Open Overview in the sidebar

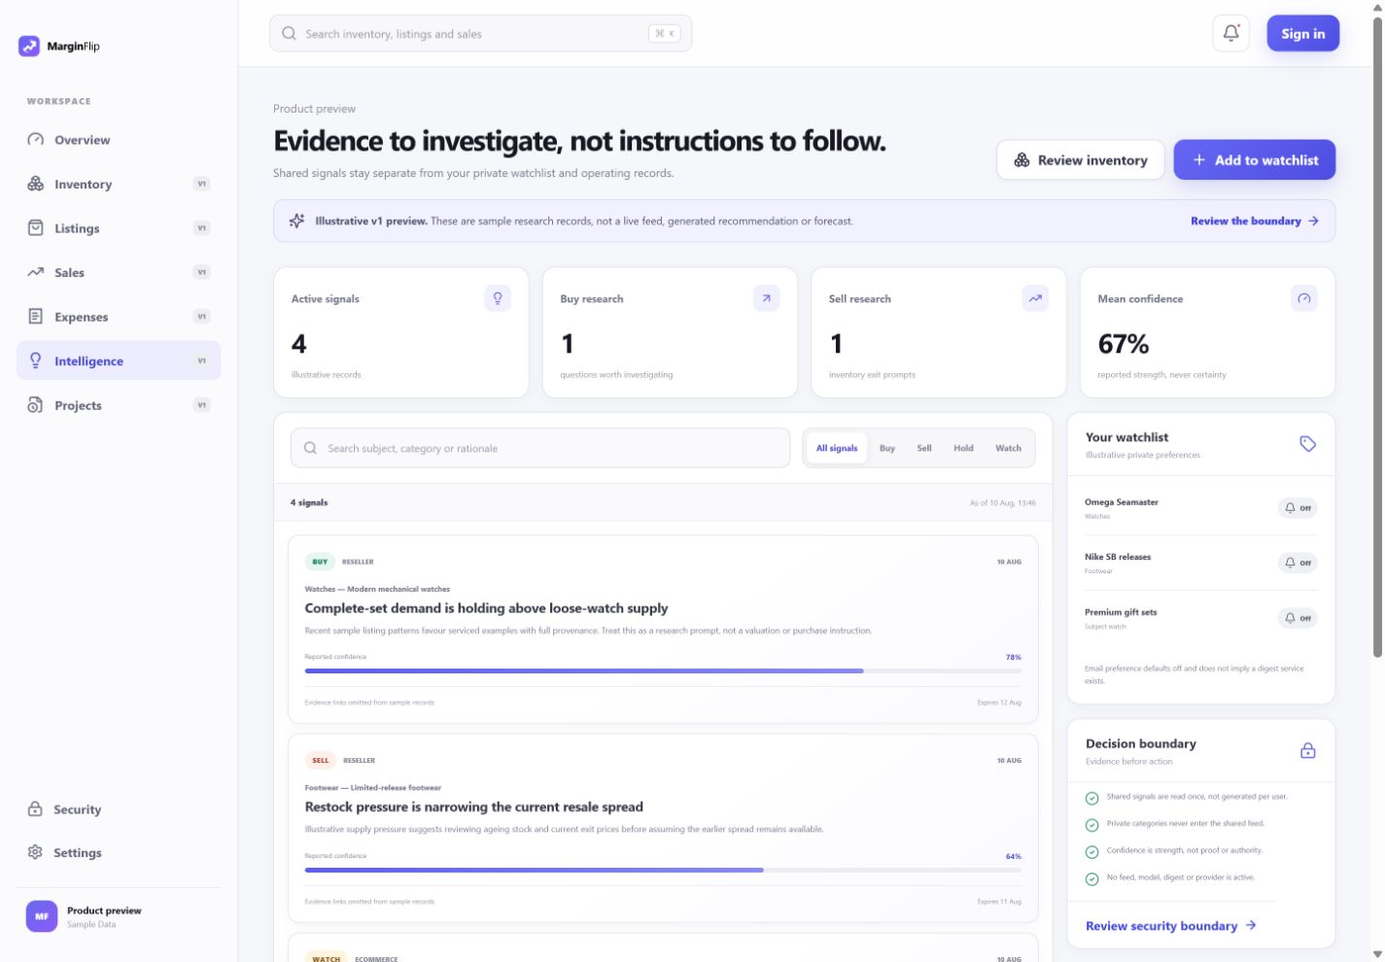pyautogui.click(x=119, y=140)
